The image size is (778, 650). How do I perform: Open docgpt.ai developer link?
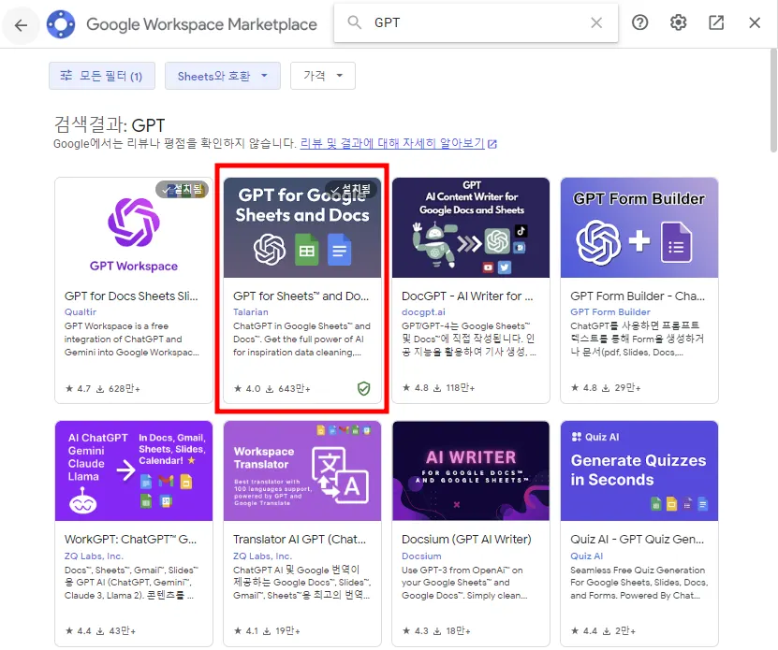tap(423, 311)
